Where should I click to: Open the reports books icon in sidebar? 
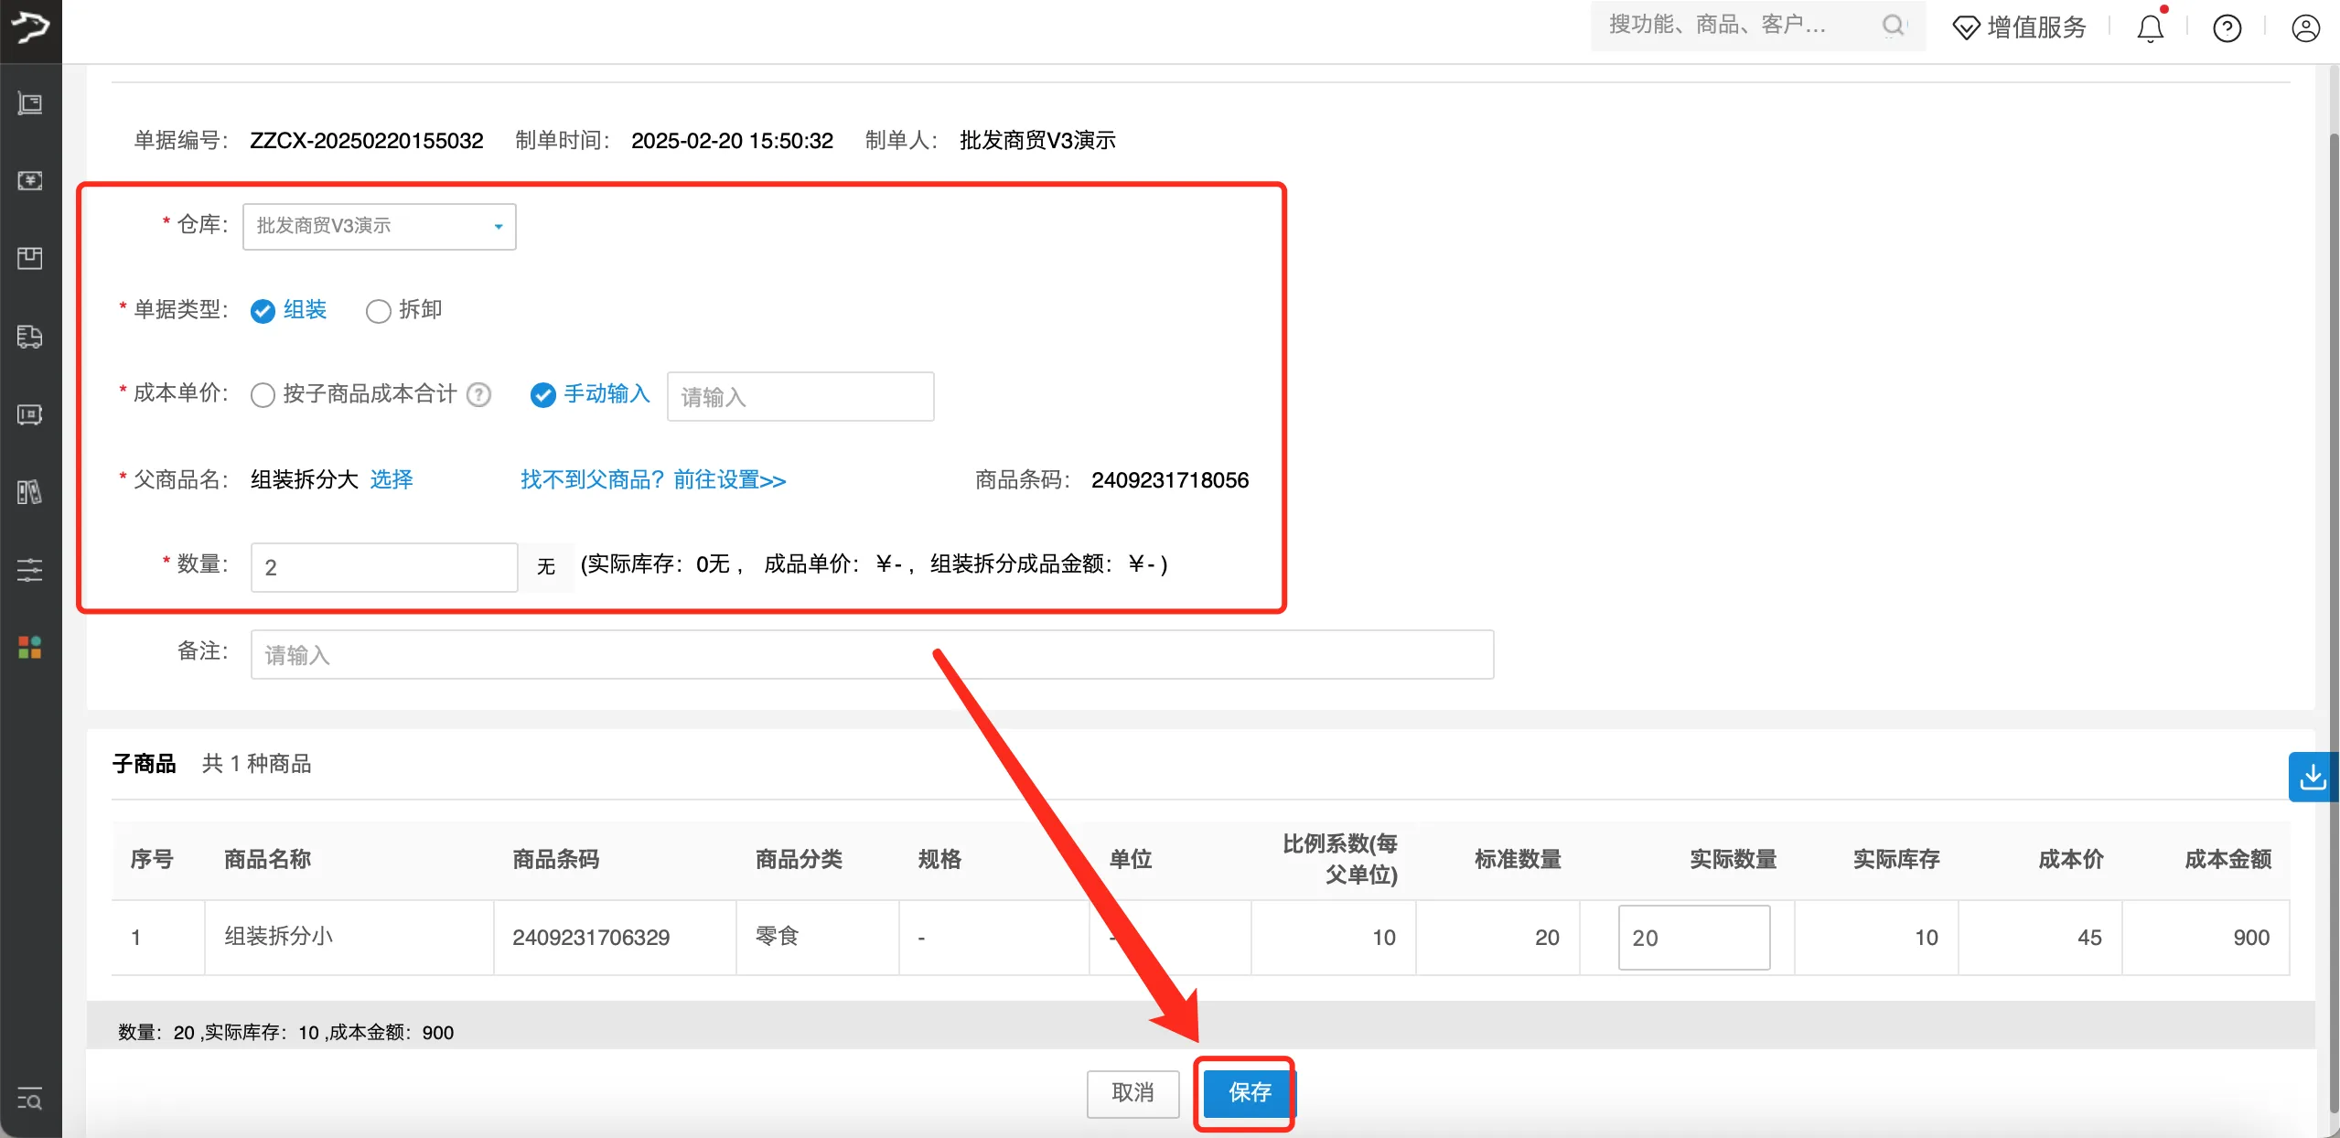30,492
